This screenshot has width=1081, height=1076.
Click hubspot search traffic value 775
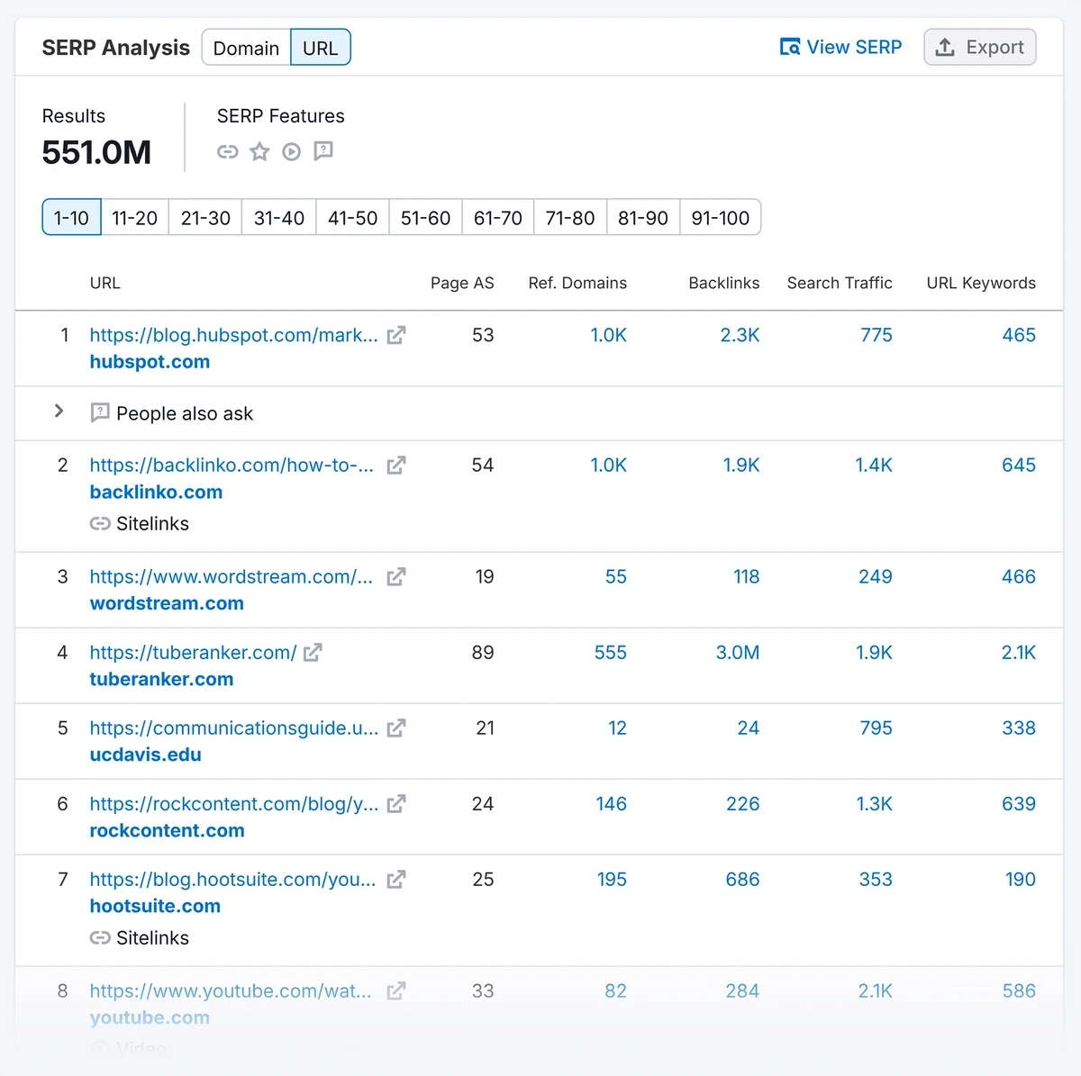pos(877,335)
